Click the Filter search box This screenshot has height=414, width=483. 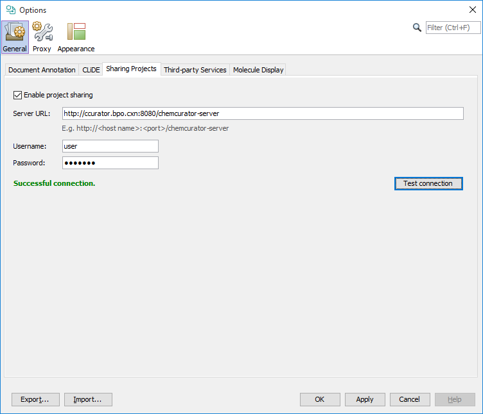tap(453, 28)
